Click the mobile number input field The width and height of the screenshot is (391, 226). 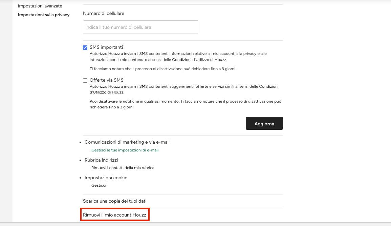click(140, 27)
